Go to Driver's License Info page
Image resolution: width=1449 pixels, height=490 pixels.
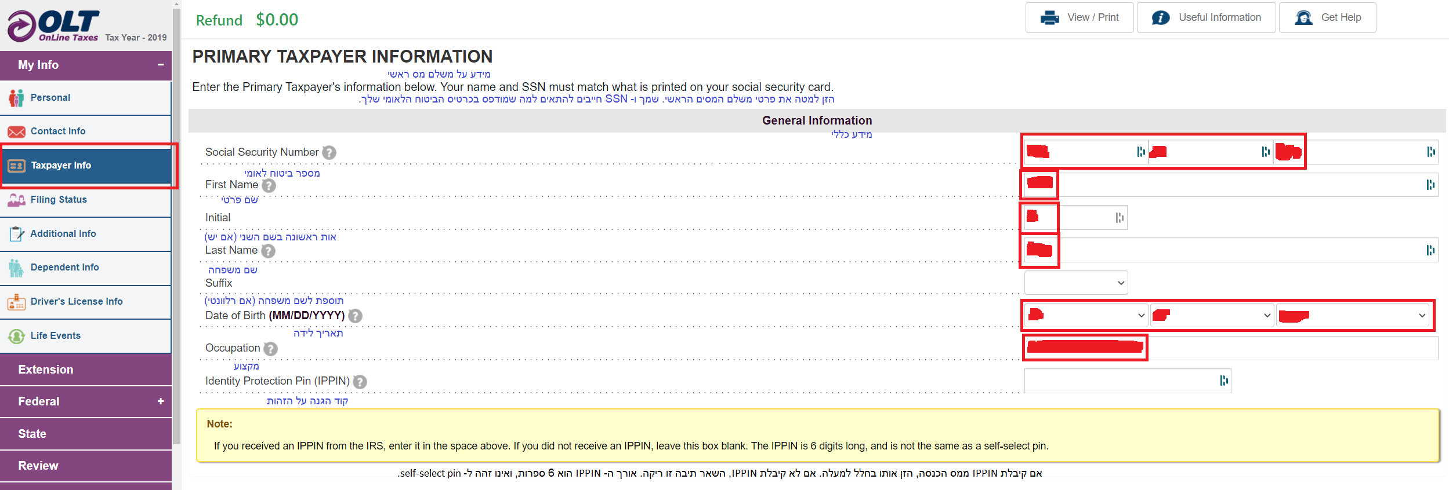click(85, 302)
